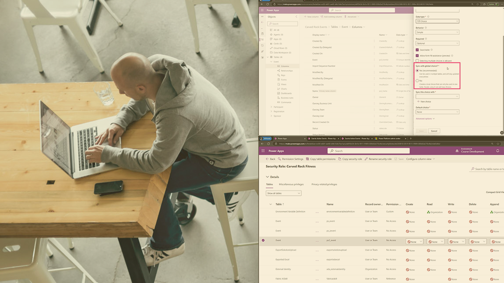Screen dimensions: 504x283
Task: Open the Environment picker showing Course Development
Action: click(x=472, y=151)
